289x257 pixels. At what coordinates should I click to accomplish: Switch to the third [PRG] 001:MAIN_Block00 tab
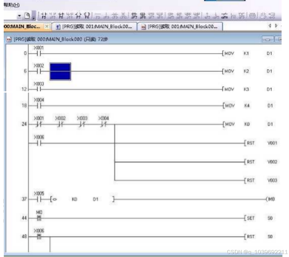point(180,27)
